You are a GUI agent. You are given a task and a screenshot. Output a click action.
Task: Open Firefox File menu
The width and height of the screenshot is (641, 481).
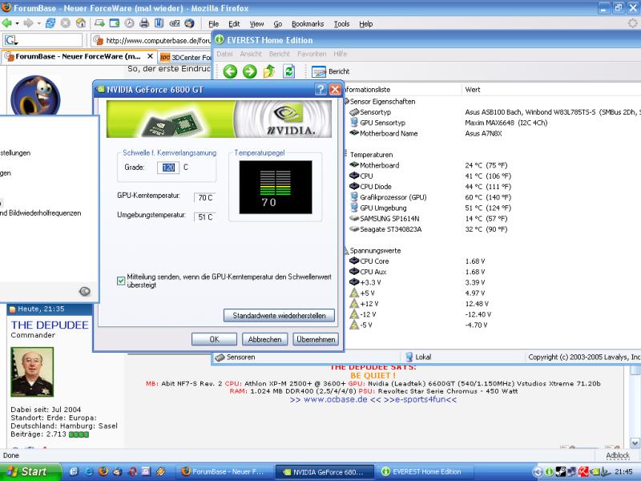[213, 24]
